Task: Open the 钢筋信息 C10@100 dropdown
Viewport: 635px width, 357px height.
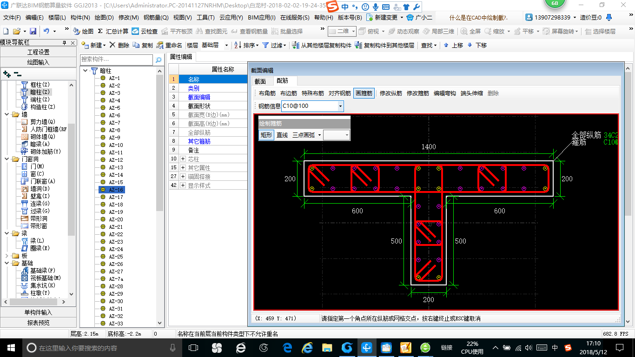Action: (340, 106)
